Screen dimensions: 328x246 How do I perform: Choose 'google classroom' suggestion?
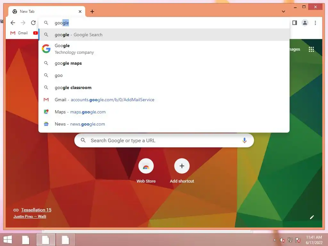(x=164, y=87)
